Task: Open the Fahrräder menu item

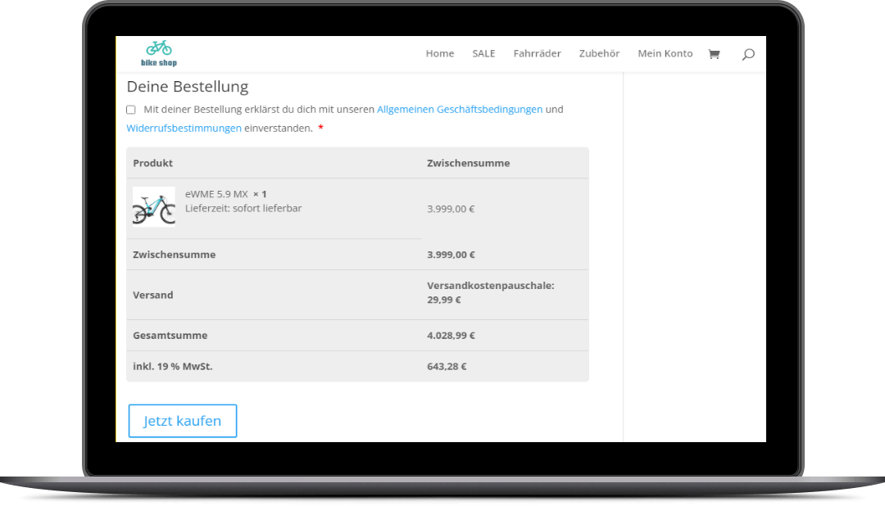Action: tap(537, 53)
